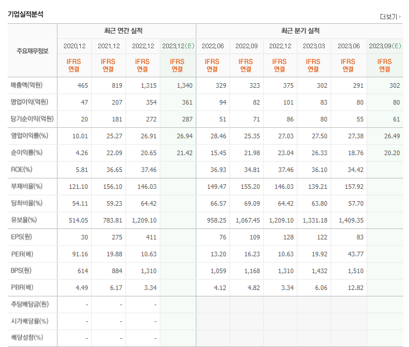Select the 배당성향(%) row label
This screenshot has height=347, width=409.
coord(27,337)
